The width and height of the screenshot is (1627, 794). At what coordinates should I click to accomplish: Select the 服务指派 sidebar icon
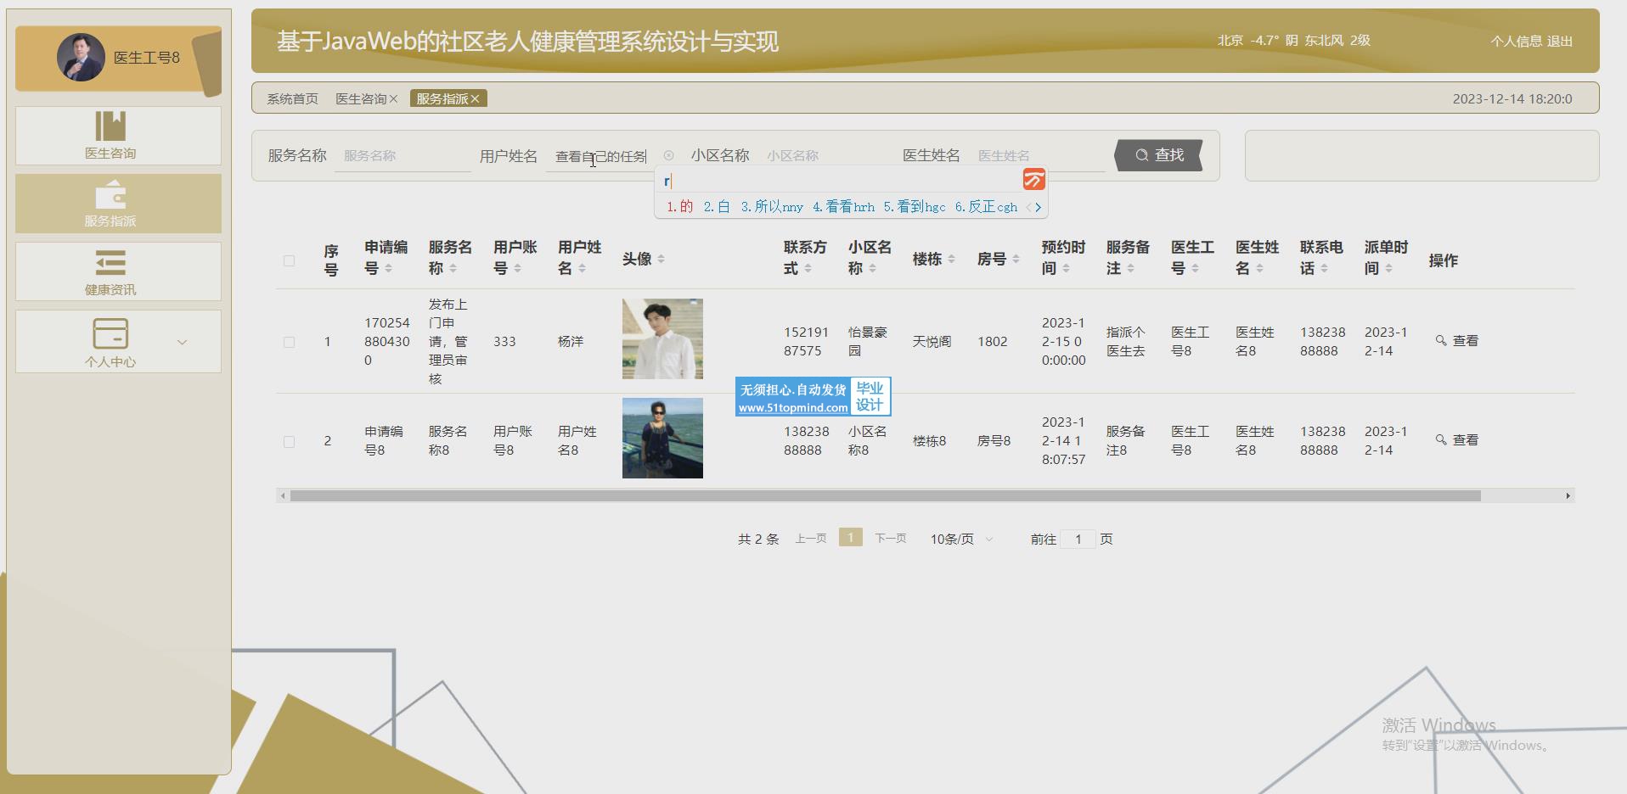coord(110,195)
